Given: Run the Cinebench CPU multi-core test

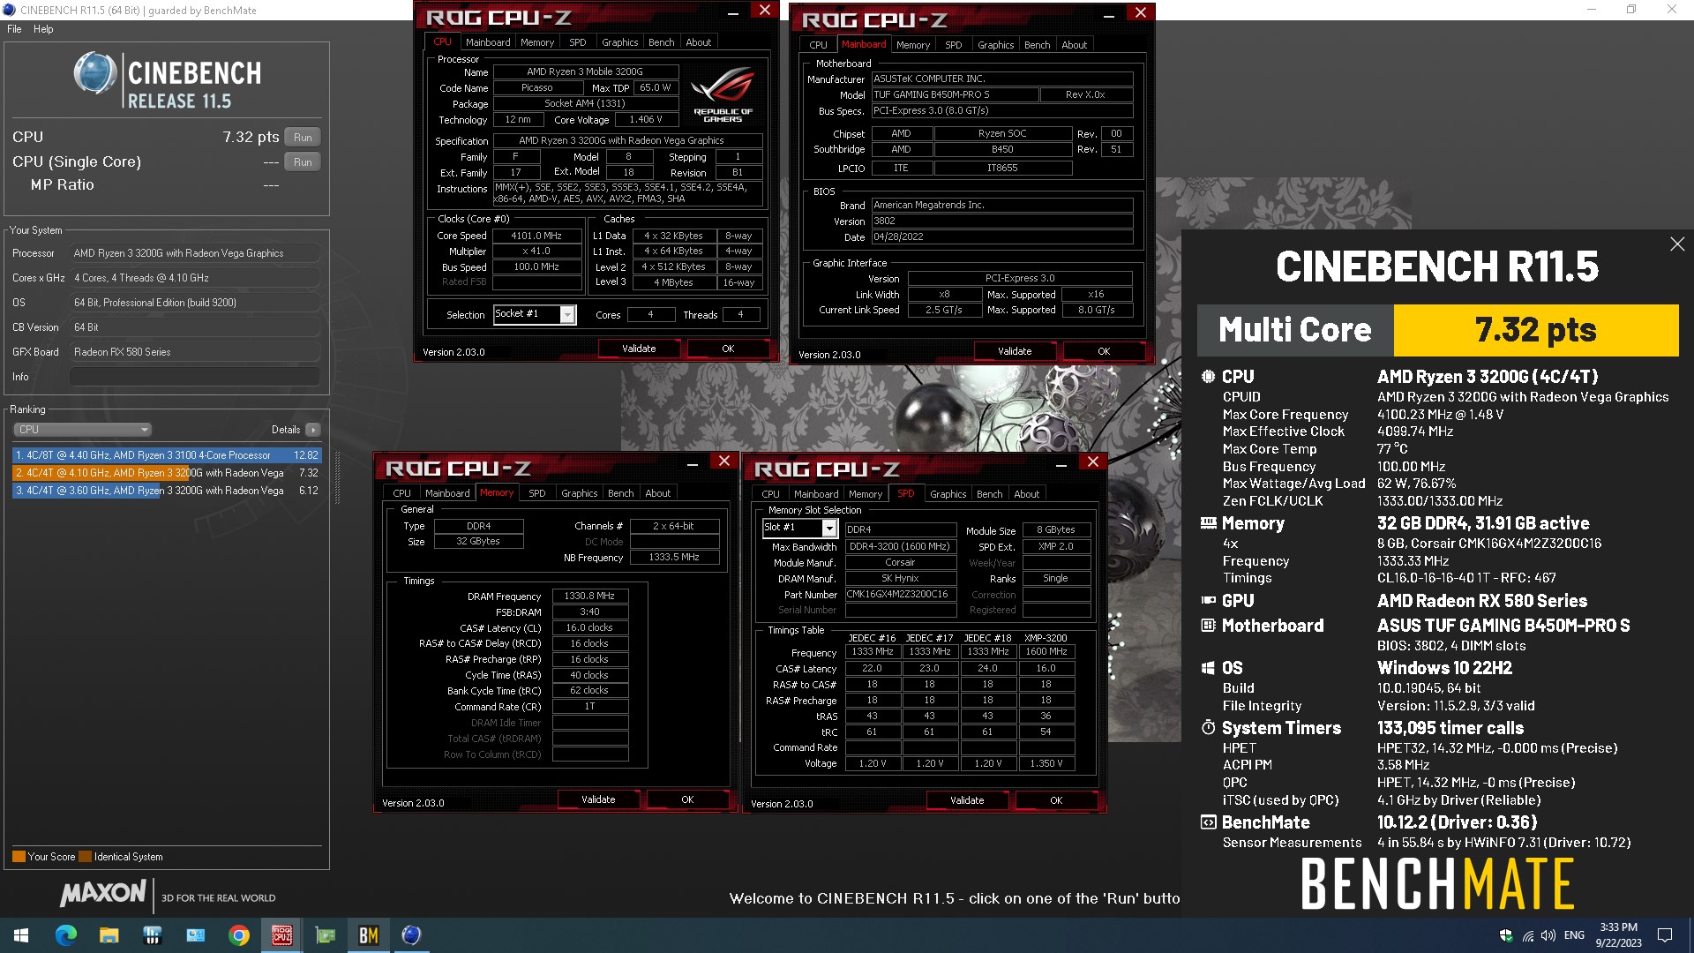Looking at the screenshot, I should pos(303,138).
